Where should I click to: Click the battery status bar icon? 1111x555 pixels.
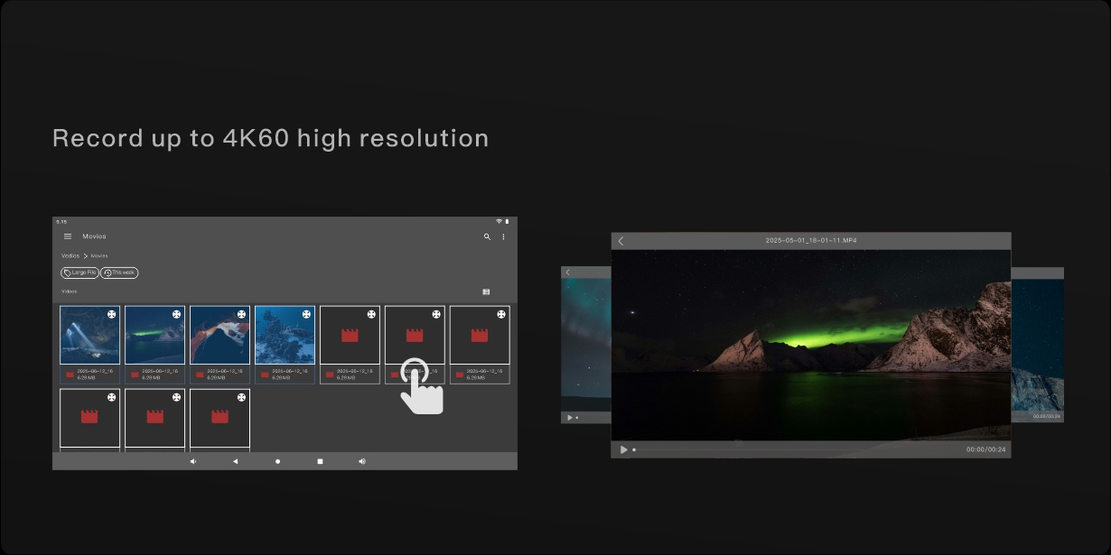point(507,221)
